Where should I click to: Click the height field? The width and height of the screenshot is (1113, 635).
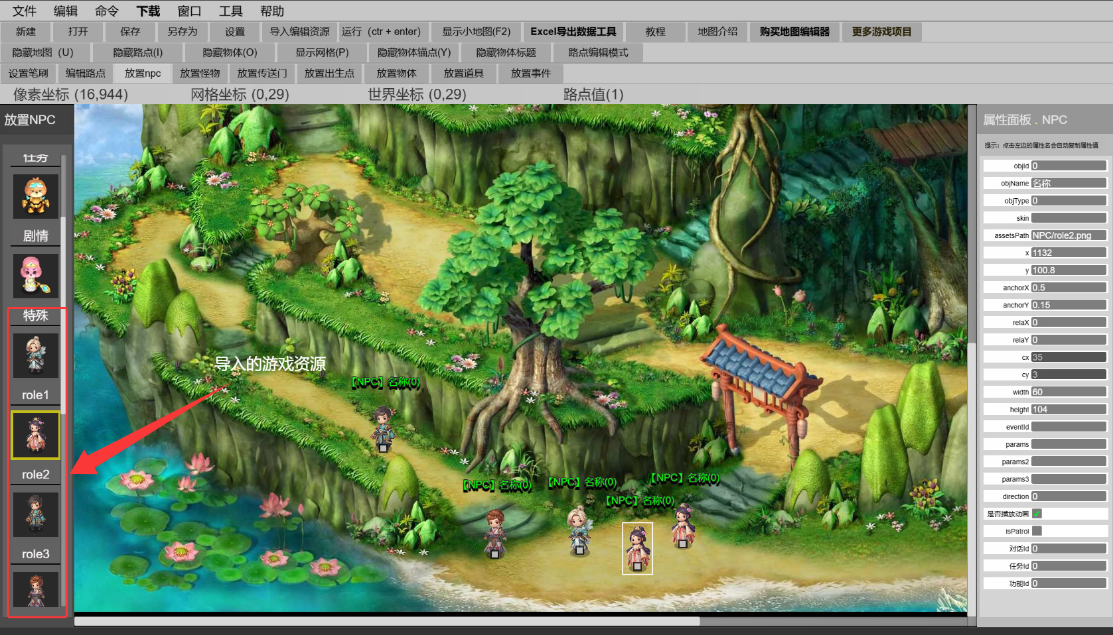click(x=1069, y=409)
